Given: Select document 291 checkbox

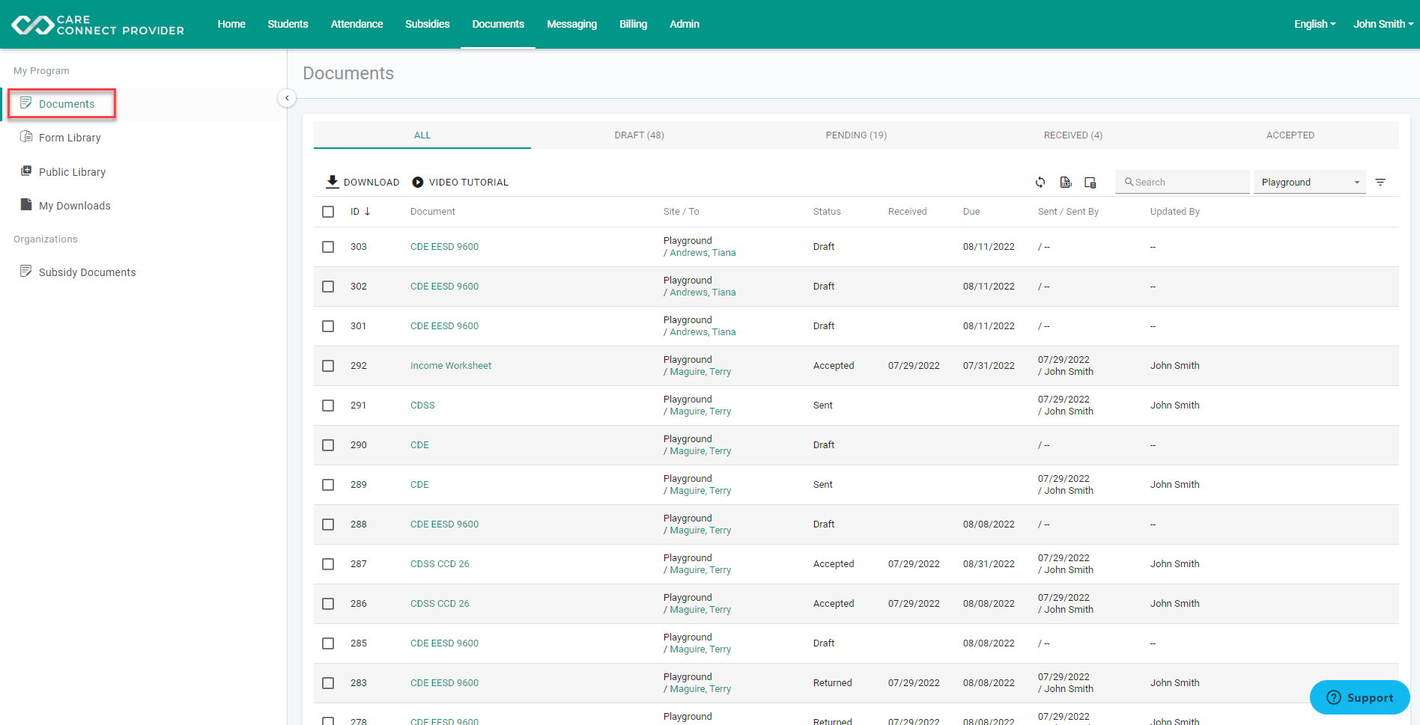Looking at the screenshot, I should (328, 406).
